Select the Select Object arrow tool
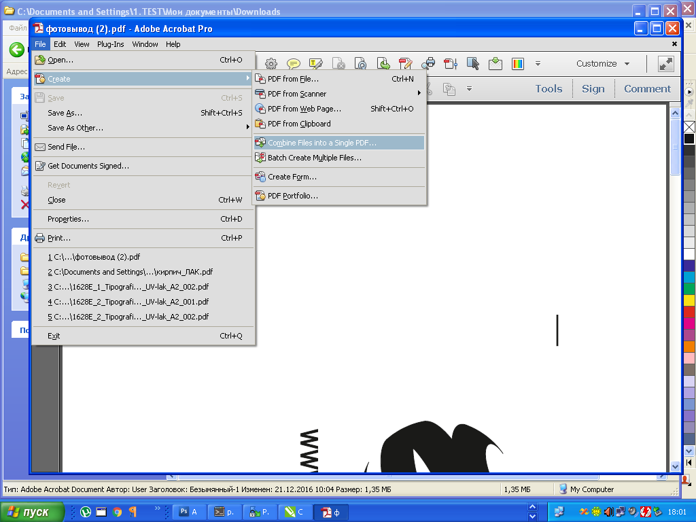Viewport: 696px width, 522px height. pyautogui.click(x=473, y=64)
